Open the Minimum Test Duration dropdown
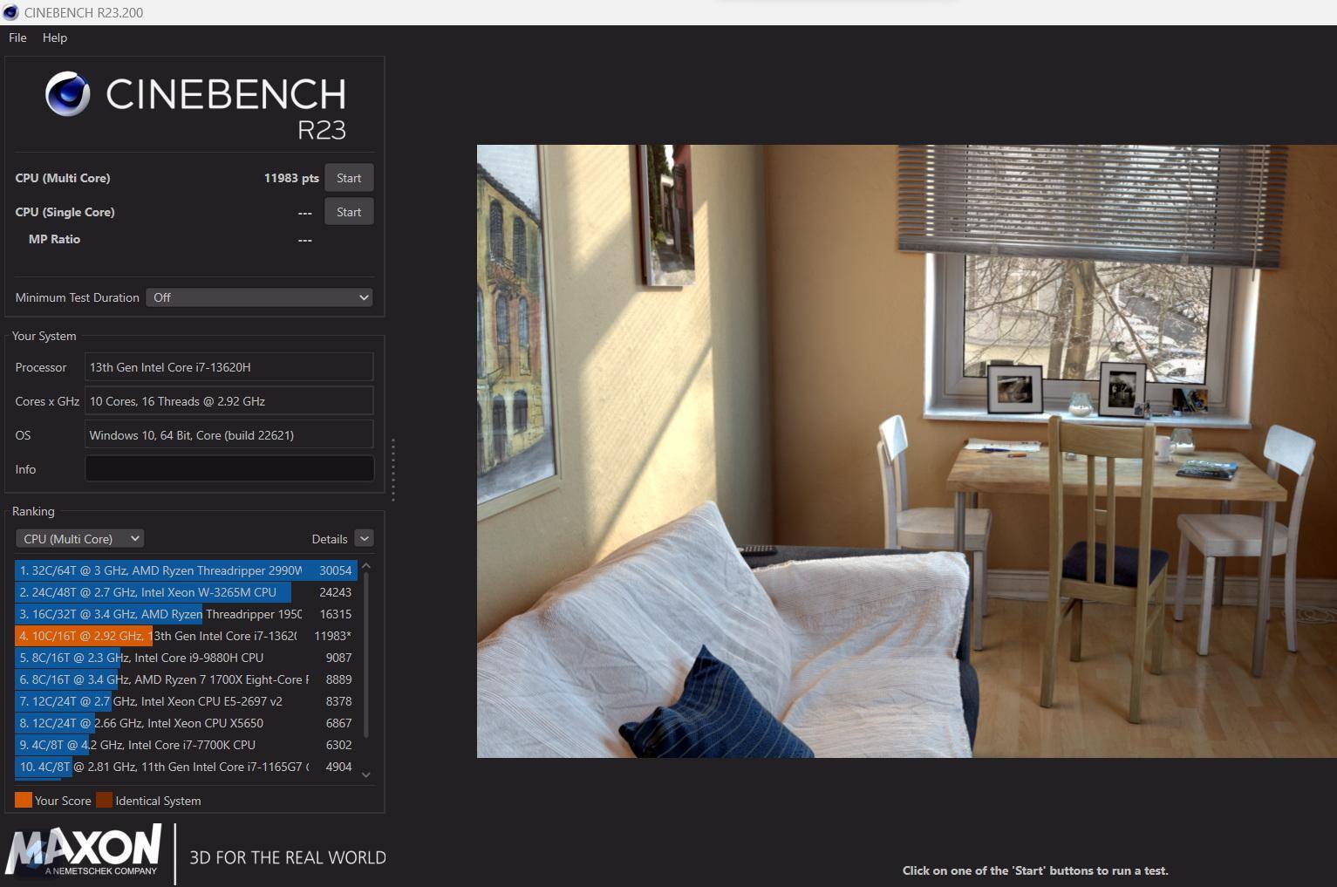This screenshot has height=887, width=1337. point(259,297)
